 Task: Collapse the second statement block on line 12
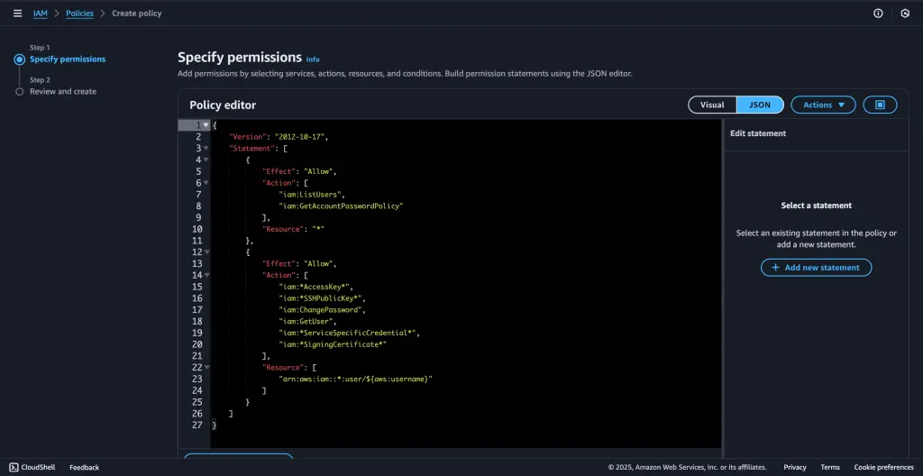(x=206, y=252)
